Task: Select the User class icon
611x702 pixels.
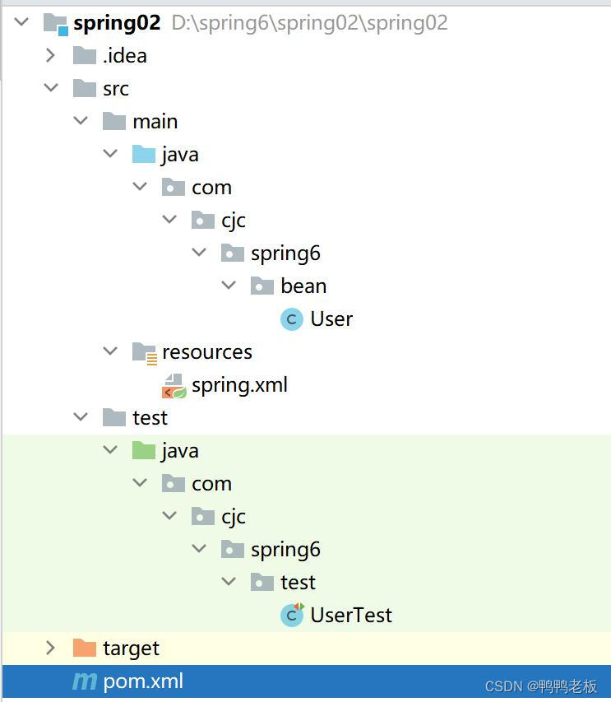Action: click(x=292, y=318)
